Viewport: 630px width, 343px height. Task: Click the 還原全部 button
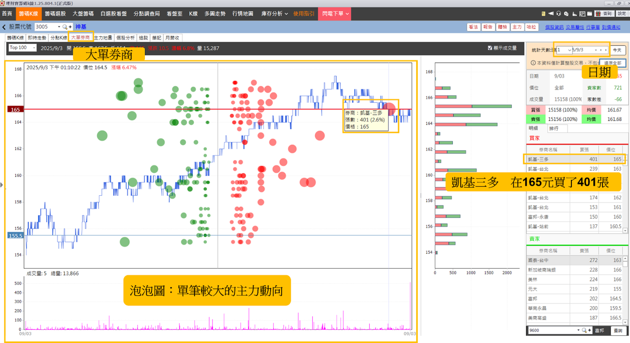[612, 63]
